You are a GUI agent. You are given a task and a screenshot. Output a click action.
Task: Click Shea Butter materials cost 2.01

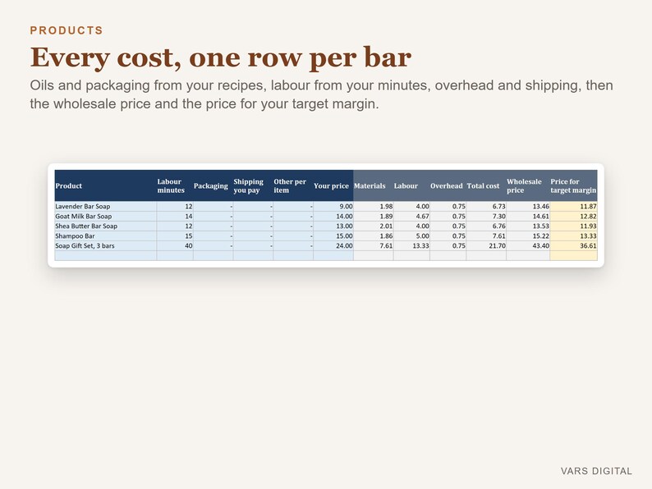pos(374,226)
